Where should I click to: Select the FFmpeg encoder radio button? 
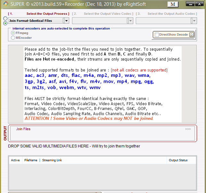coord(13,33)
